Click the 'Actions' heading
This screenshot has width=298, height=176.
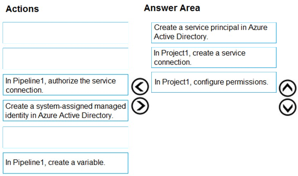[22, 9]
